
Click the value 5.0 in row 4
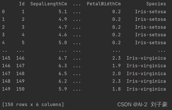pos(63,43)
